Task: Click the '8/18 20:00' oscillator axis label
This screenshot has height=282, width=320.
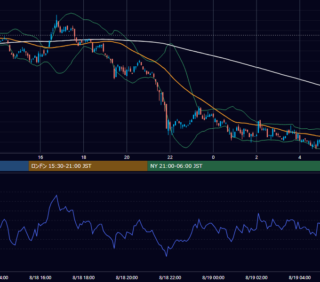Action: point(127,277)
